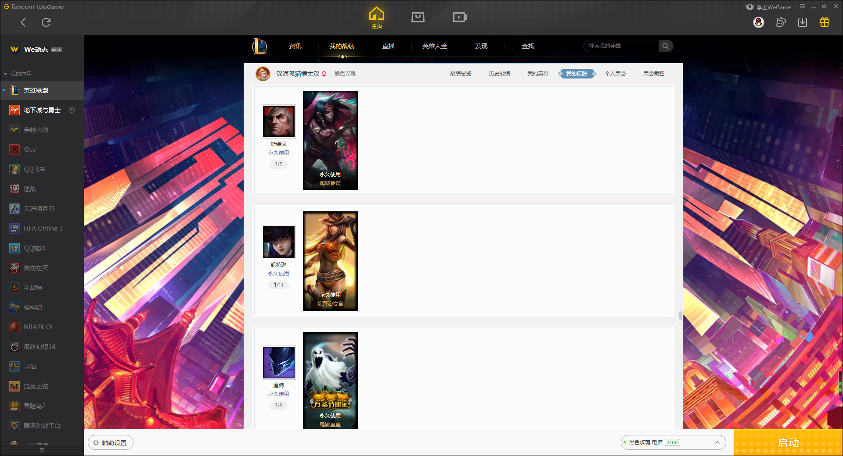Select 最终幻想14 game icon
This screenshot has width=843, height=456.
(x=14, y=347)
